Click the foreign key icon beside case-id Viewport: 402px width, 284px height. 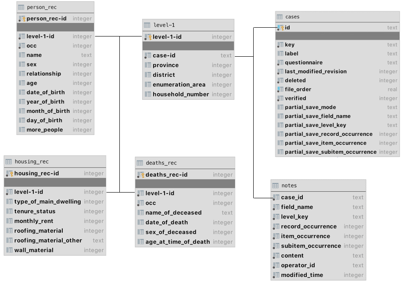click(x=148, y=55)
